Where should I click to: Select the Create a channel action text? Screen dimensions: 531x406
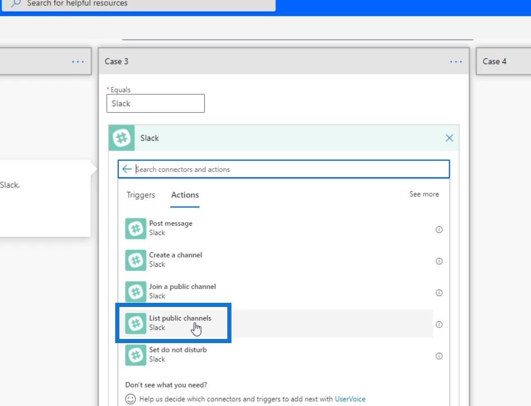[175, 255]
